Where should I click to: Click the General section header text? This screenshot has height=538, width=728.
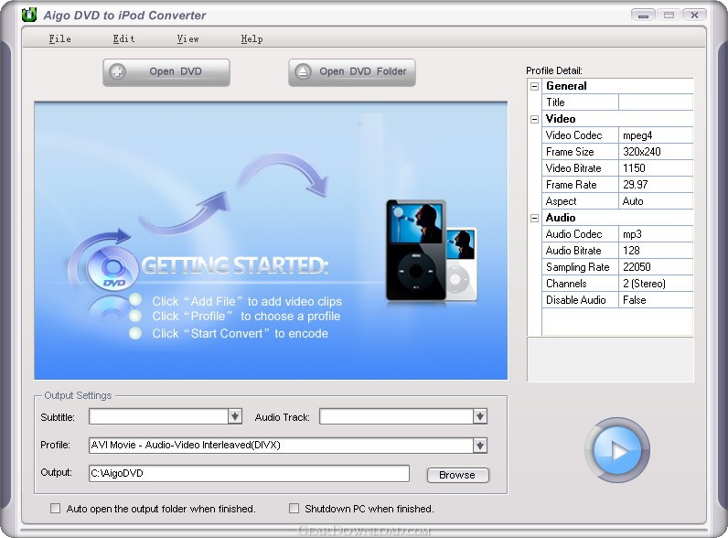coord(566,86)
